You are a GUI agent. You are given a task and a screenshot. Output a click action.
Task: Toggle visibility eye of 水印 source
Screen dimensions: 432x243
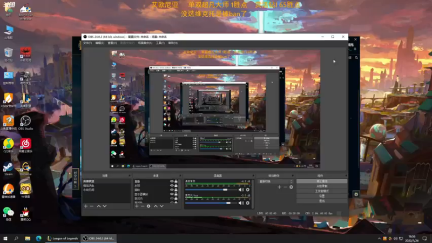(x=172, y=185)
